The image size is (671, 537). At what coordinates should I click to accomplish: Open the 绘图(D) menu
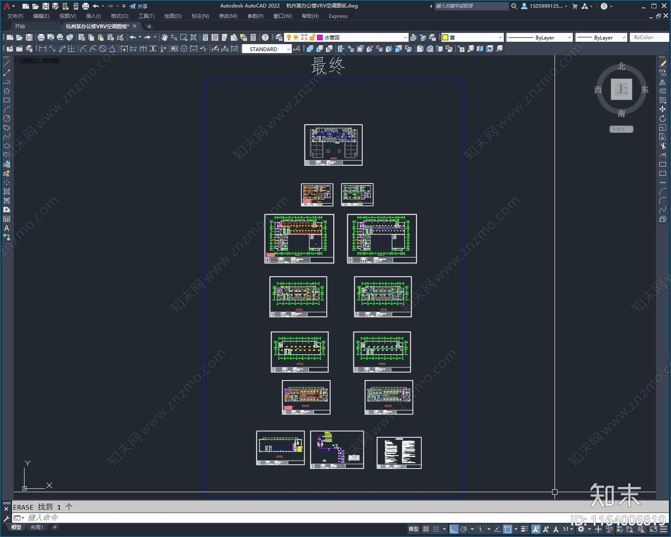[x=172, y=16]
